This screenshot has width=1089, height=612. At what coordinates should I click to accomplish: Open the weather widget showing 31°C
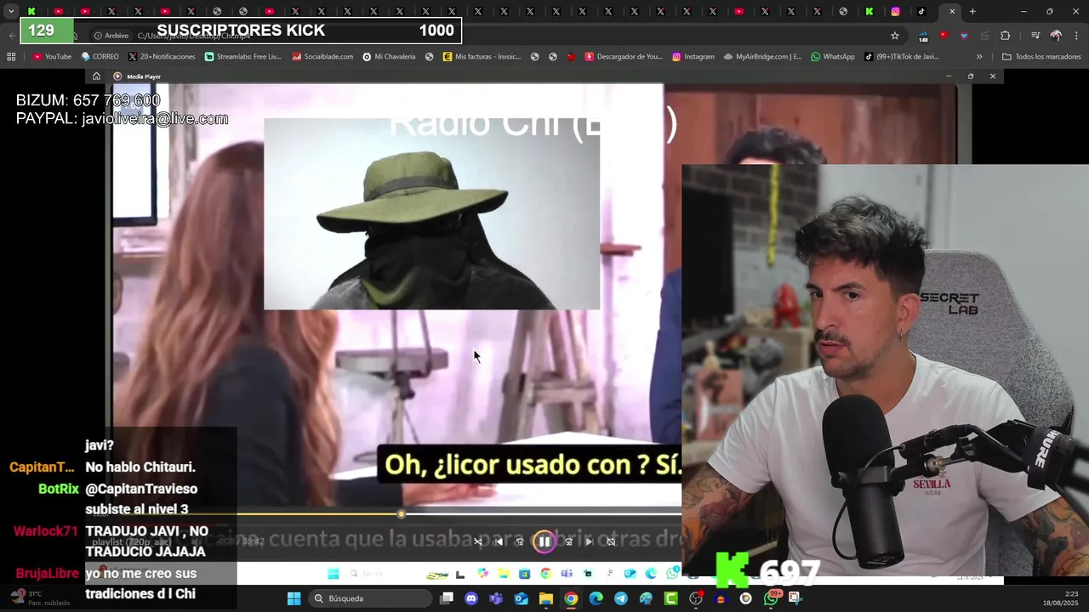tap(41, 598)
